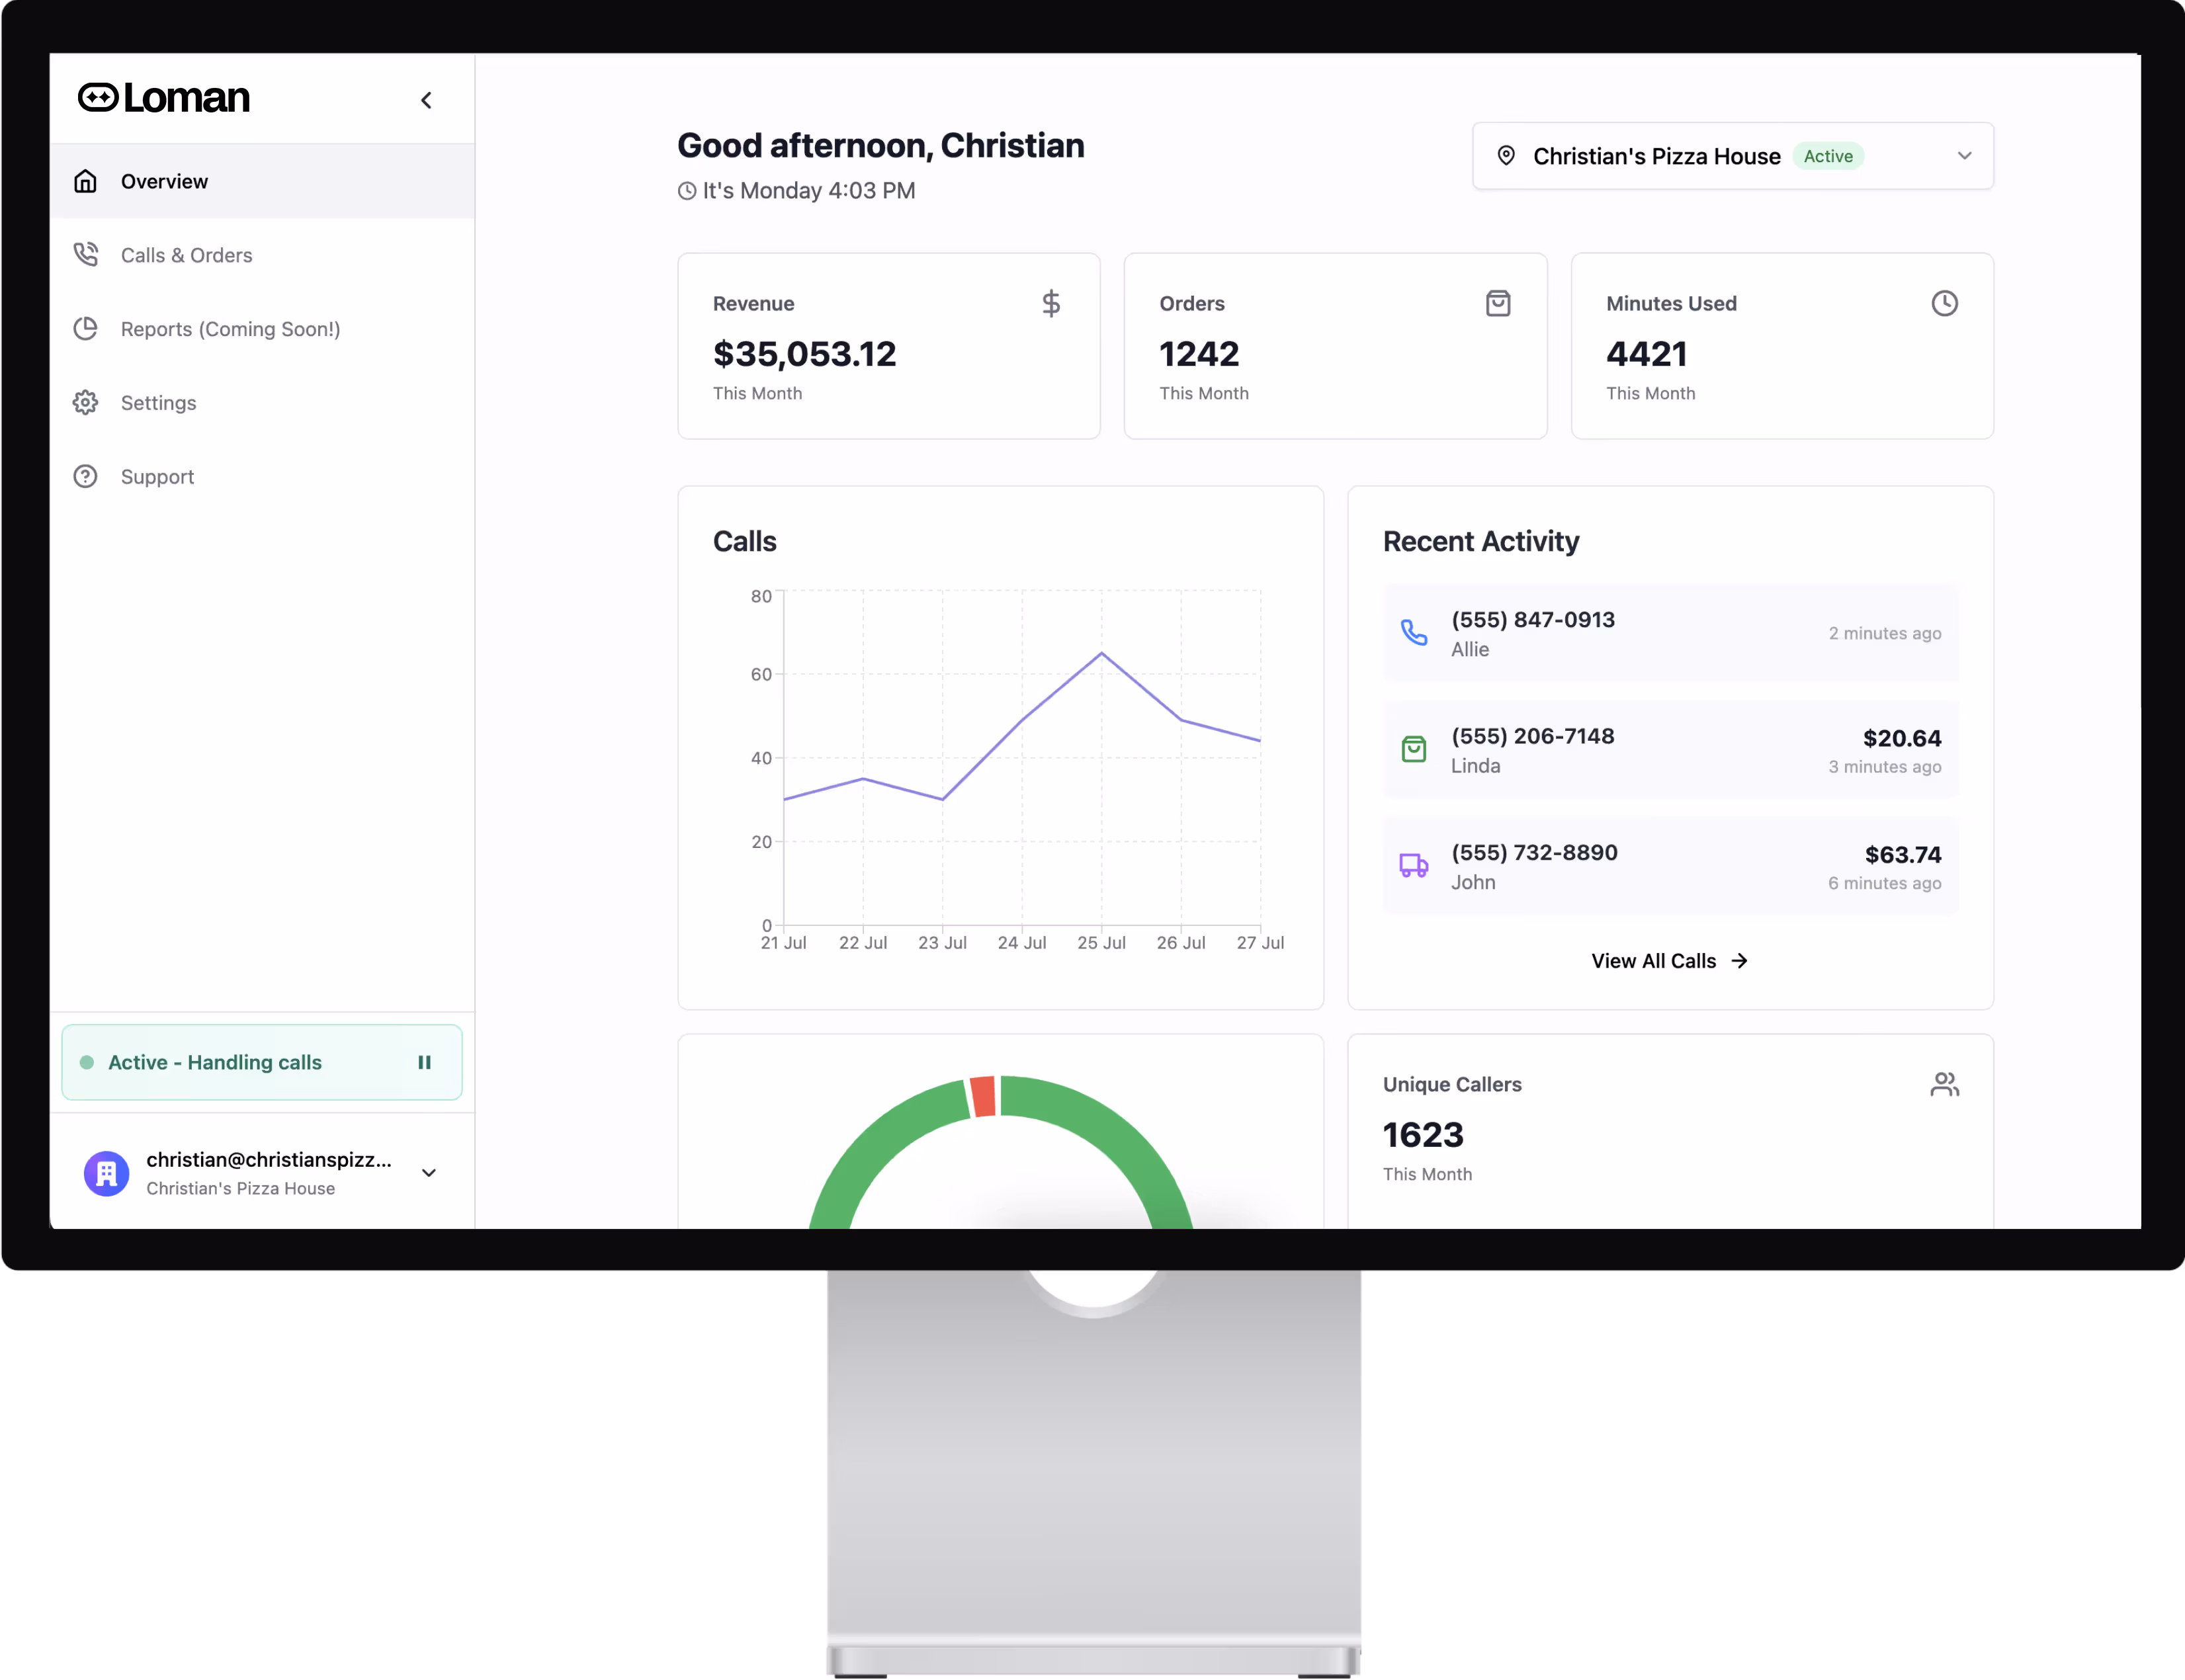Click the phone icon beside Calls & Orders
This screenshot has width=2185, height=1680.
pos(86,255)
